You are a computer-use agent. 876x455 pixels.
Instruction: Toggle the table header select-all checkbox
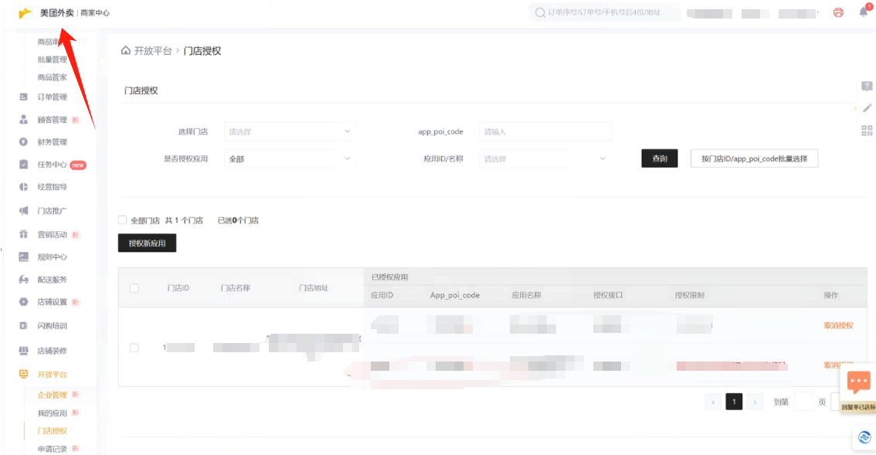(x=134, y=288)
